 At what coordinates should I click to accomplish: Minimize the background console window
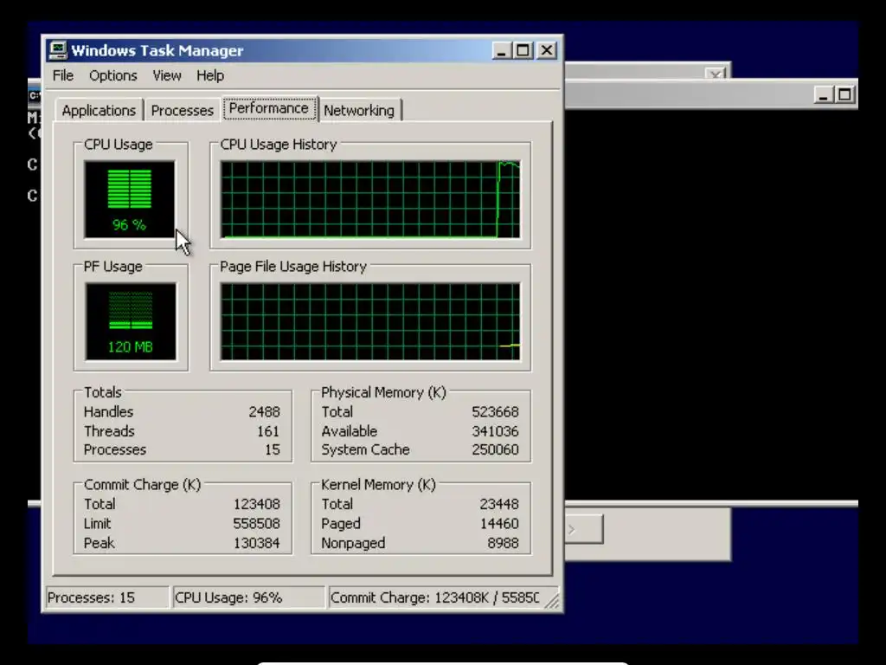[823, 95]
